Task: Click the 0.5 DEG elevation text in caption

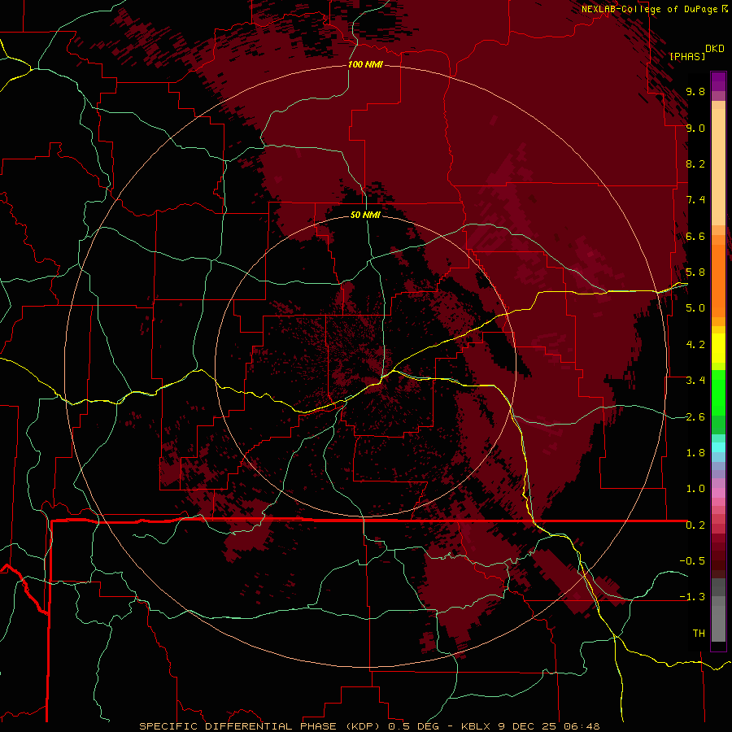Action: tap(416, 726)
